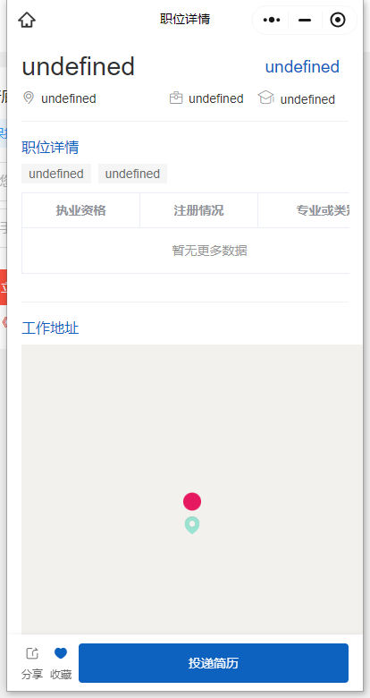Tap the share icon at the bottom
The width and height of the screenshot is (370, 698).
coord(32,653)
